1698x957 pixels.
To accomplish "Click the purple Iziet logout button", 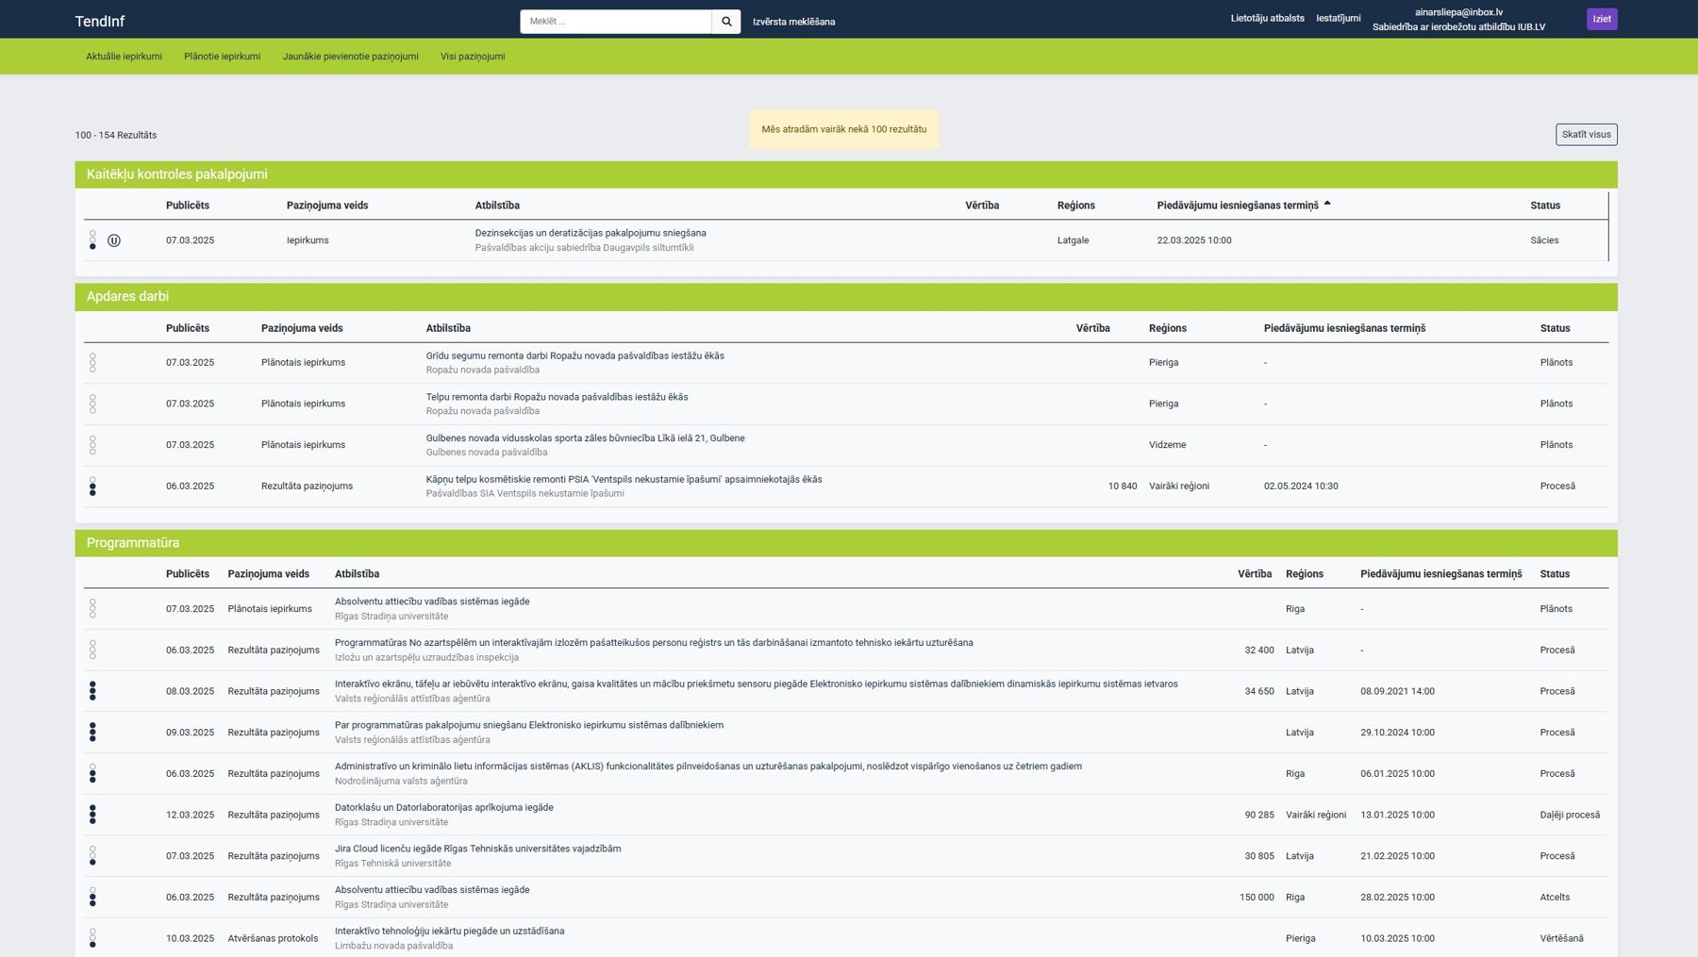I will [1601, 19].
